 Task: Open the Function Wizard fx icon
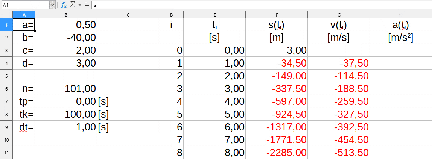64,5
